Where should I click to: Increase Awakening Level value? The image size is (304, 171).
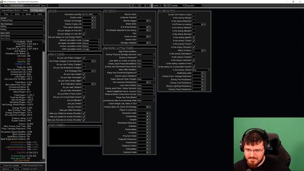[202, 73]
